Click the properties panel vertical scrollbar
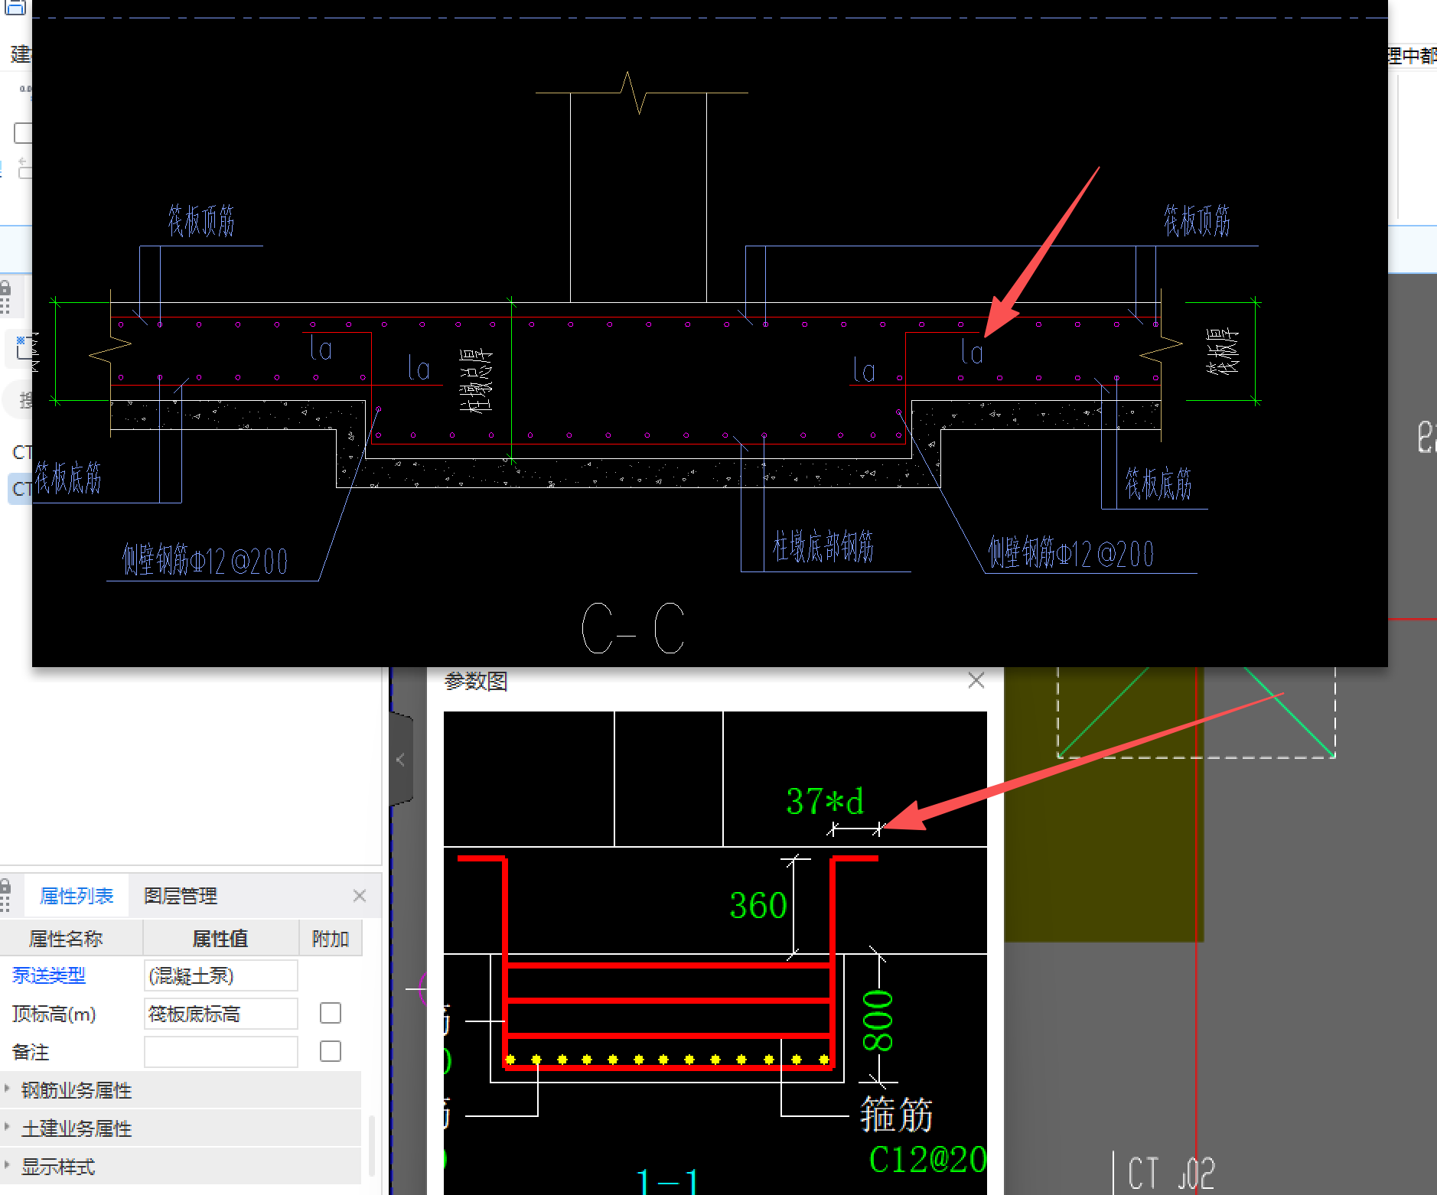1437x1195 pixels. pos(371,1146)
